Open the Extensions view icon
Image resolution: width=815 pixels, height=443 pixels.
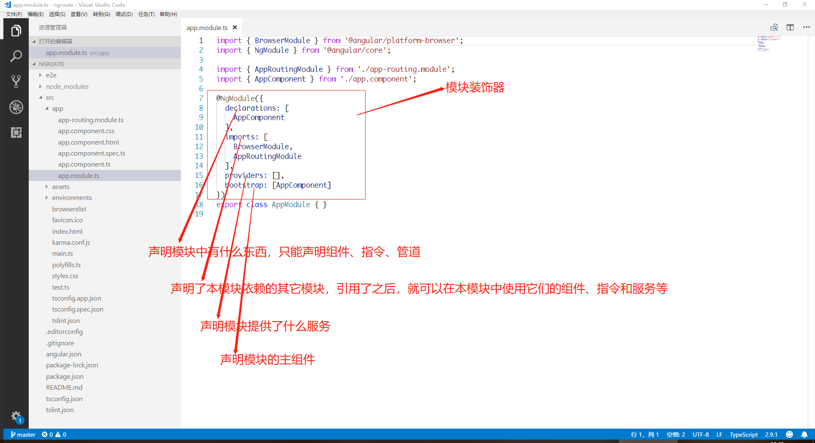click(x=16, y=132)
